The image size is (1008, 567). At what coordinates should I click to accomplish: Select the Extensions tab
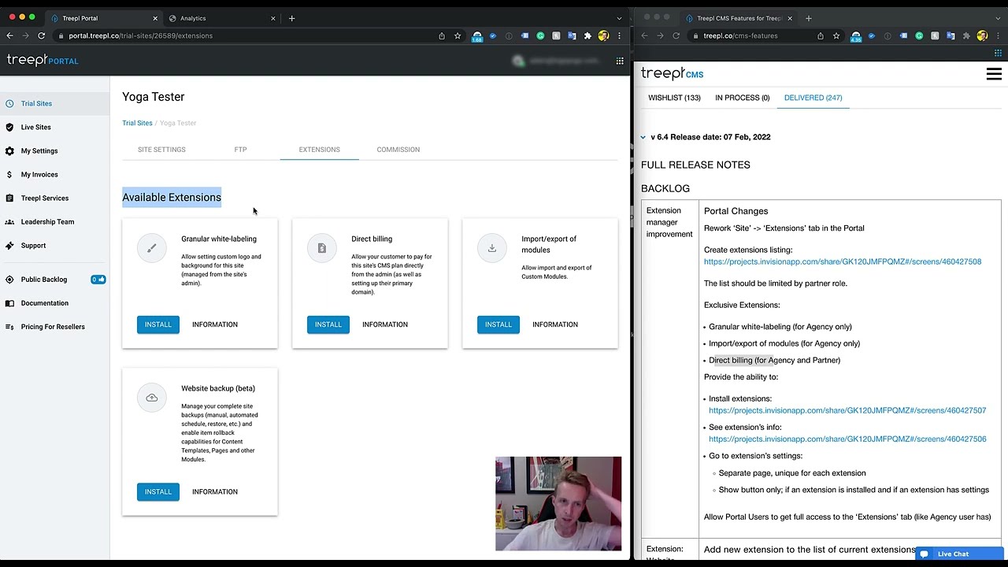coord(319,150)
